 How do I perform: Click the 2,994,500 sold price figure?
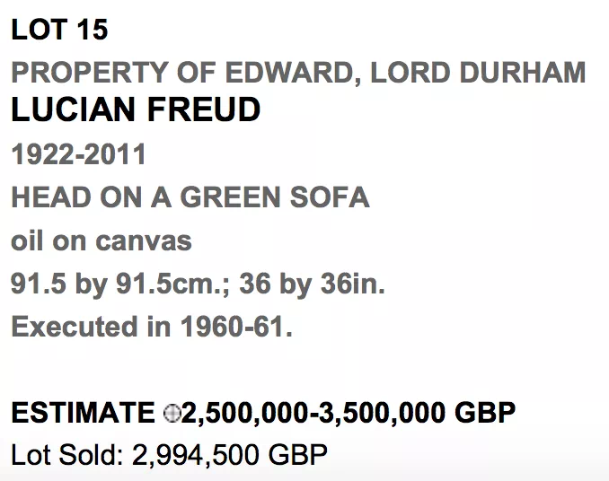pos(196,455)
